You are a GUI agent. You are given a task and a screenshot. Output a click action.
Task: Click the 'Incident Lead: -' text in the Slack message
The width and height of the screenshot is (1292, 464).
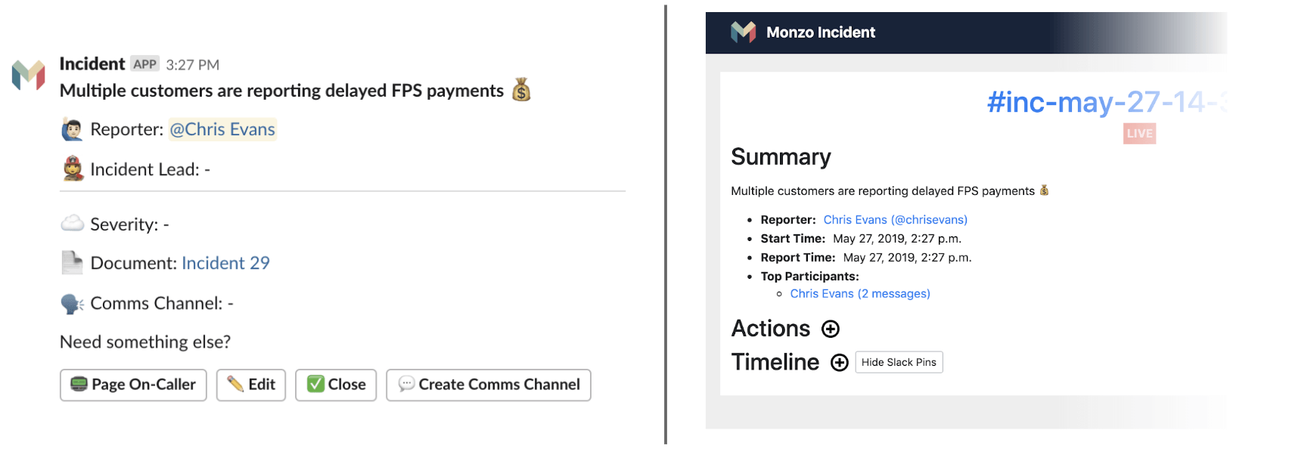pos(150,169)
